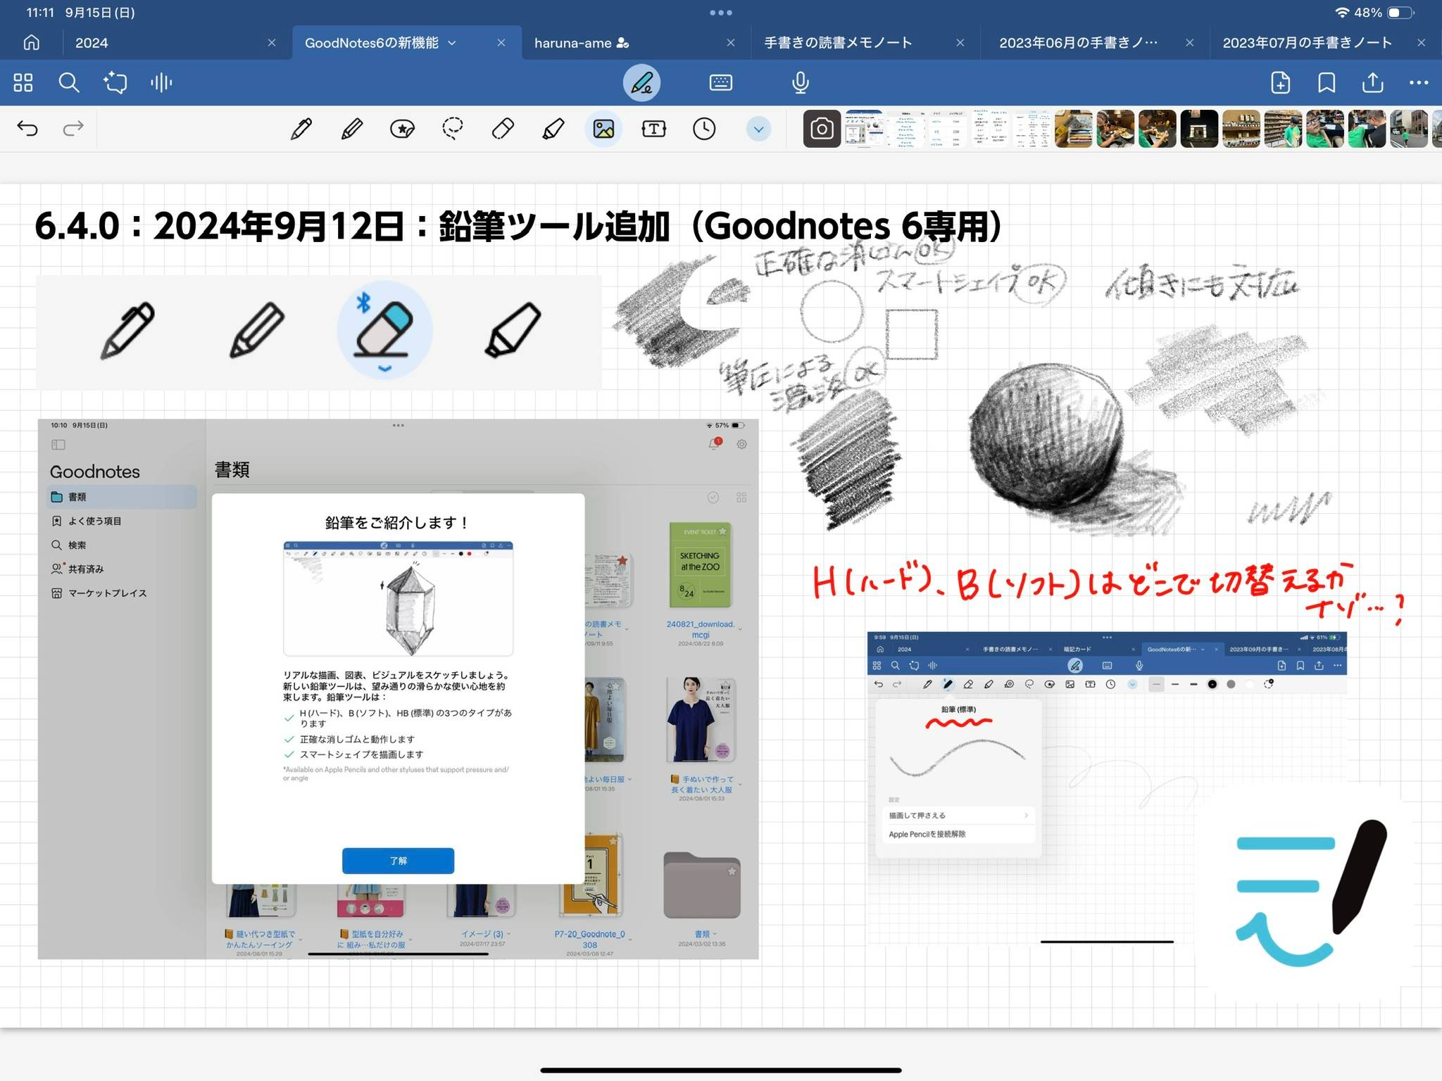
Task: Tap the 9月15日(日) date in the status bar
Action: coord(100,13)
